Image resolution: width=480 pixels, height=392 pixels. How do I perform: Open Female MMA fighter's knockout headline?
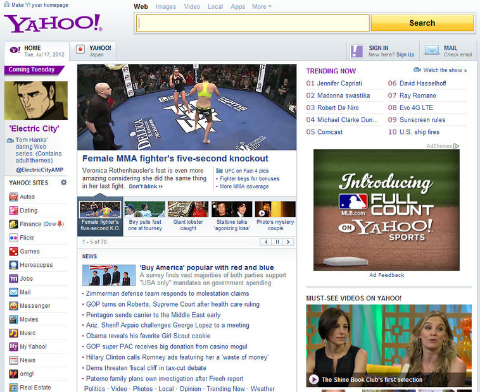175,158
